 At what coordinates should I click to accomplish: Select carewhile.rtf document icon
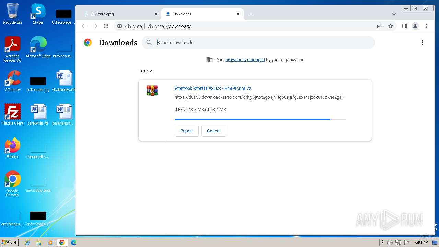38,114
